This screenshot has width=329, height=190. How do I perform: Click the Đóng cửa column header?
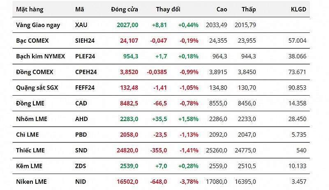[124, 9]
